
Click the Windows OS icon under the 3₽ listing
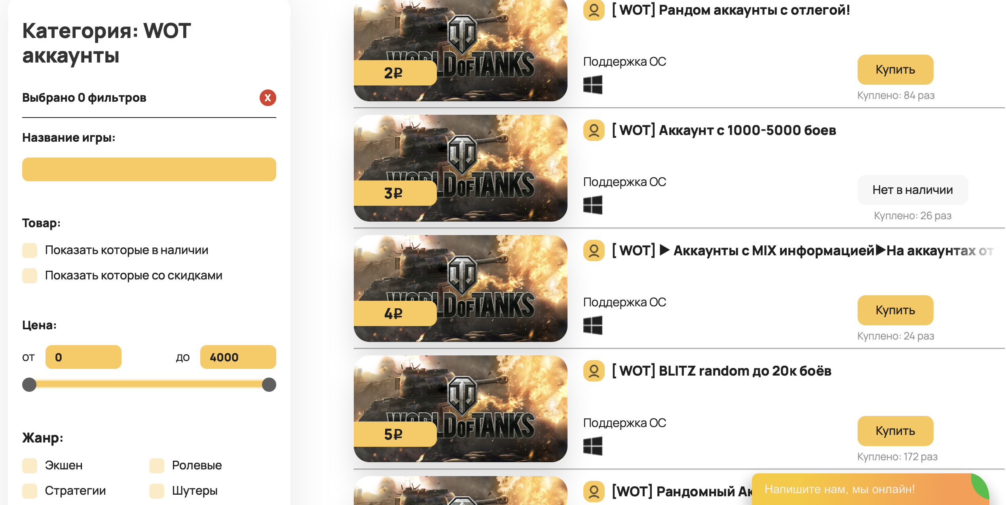[x=592, y=205]
